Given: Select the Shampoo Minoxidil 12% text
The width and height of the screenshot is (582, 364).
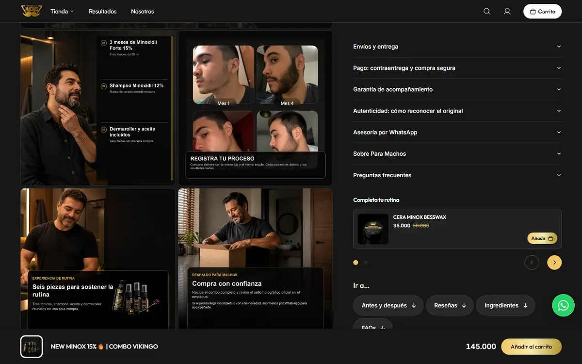Looking at the screenshot, I should point(136,85).
